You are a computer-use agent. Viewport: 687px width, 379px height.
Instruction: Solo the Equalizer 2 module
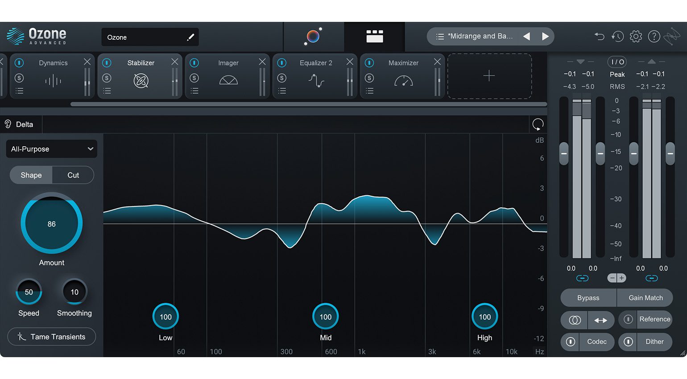point(282,77)
